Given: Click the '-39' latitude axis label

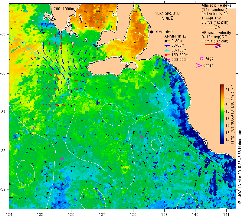Looking at the screenshot, I should pos(3,189).
